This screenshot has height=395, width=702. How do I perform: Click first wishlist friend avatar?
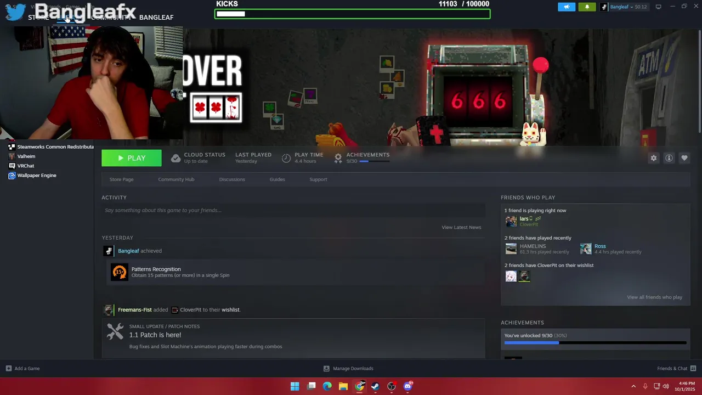(x=511, y=276)
